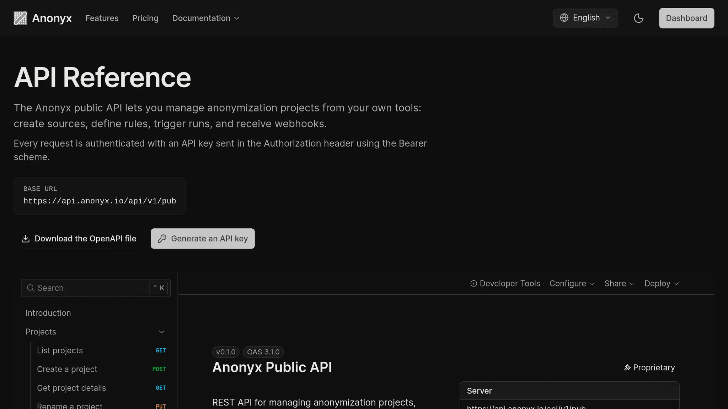Viewport: 728px width, 409px height.
Task: Click Generate an API key button
Action: pyautogui.click(x=203, y=239)
